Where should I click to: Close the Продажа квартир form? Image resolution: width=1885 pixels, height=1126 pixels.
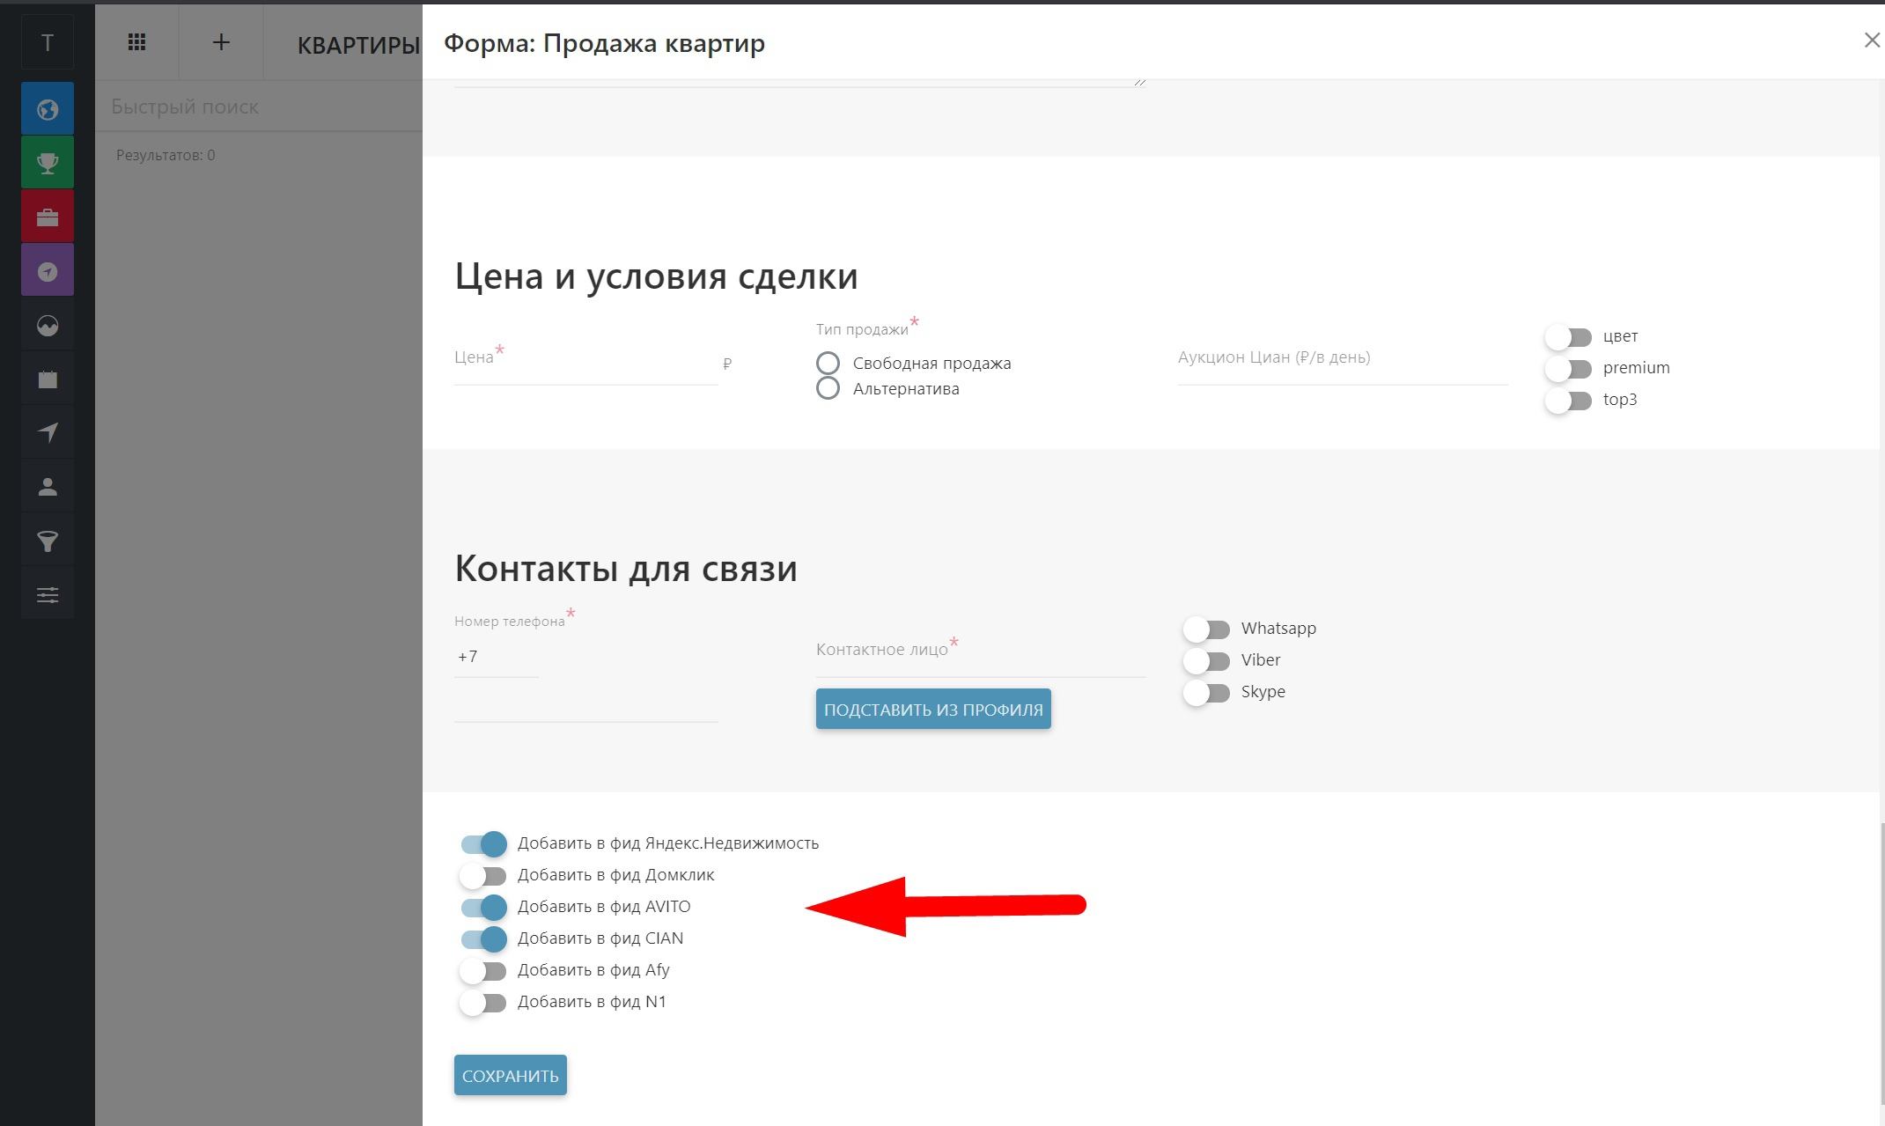(1871, 40)
